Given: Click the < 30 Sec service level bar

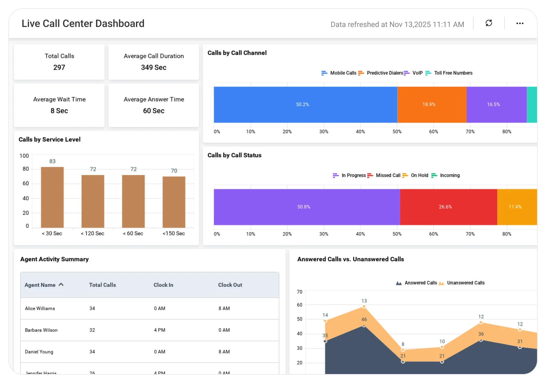Looking at the screenshot, I should (52, 197).
